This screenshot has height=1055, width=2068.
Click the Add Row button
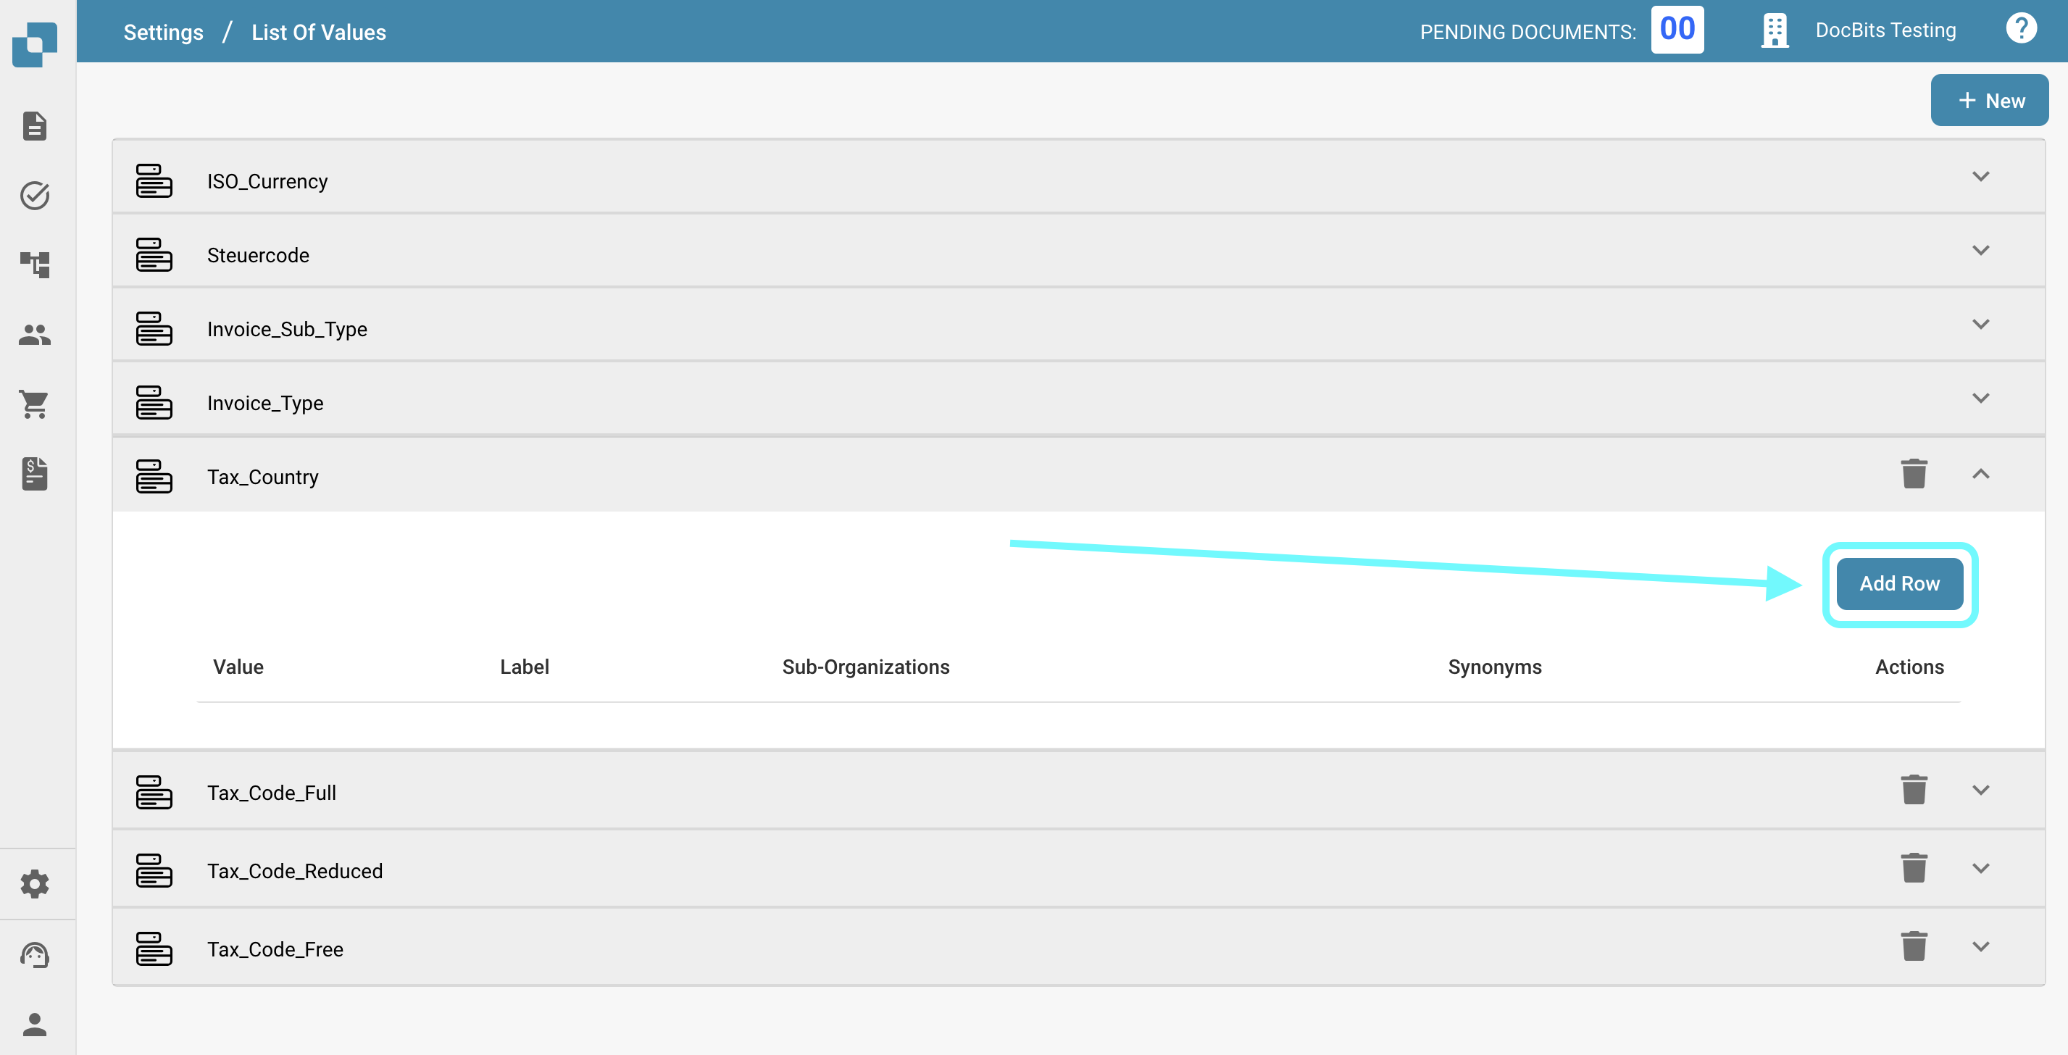click(x=1899, y=584)
